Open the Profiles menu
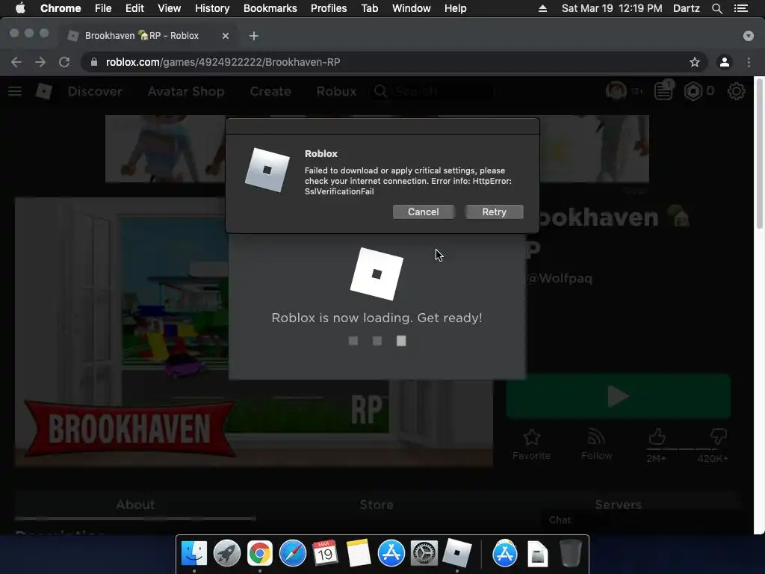Viewport: 765px width, 574px height. [329, 8]
